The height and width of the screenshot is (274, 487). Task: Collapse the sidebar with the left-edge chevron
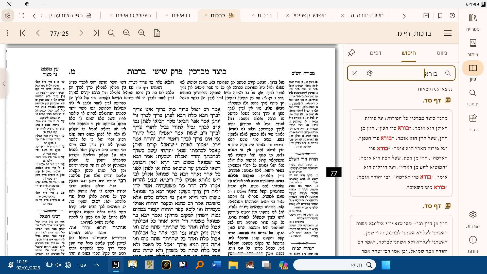[4, 84]
